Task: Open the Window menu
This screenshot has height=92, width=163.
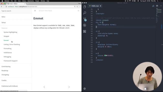Action: click(43, 1)
